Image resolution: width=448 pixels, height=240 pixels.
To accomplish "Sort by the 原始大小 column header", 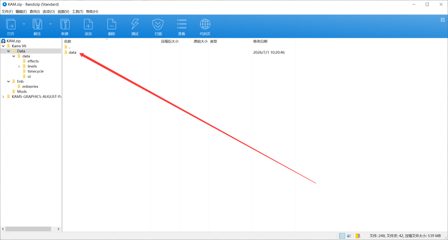I will pyautogui.click(x=200, y=42).
